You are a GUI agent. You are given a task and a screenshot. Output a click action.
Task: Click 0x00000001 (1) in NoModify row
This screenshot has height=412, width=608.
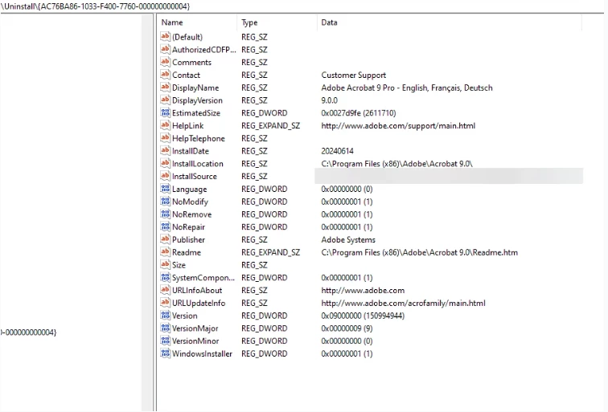[347, 202]
